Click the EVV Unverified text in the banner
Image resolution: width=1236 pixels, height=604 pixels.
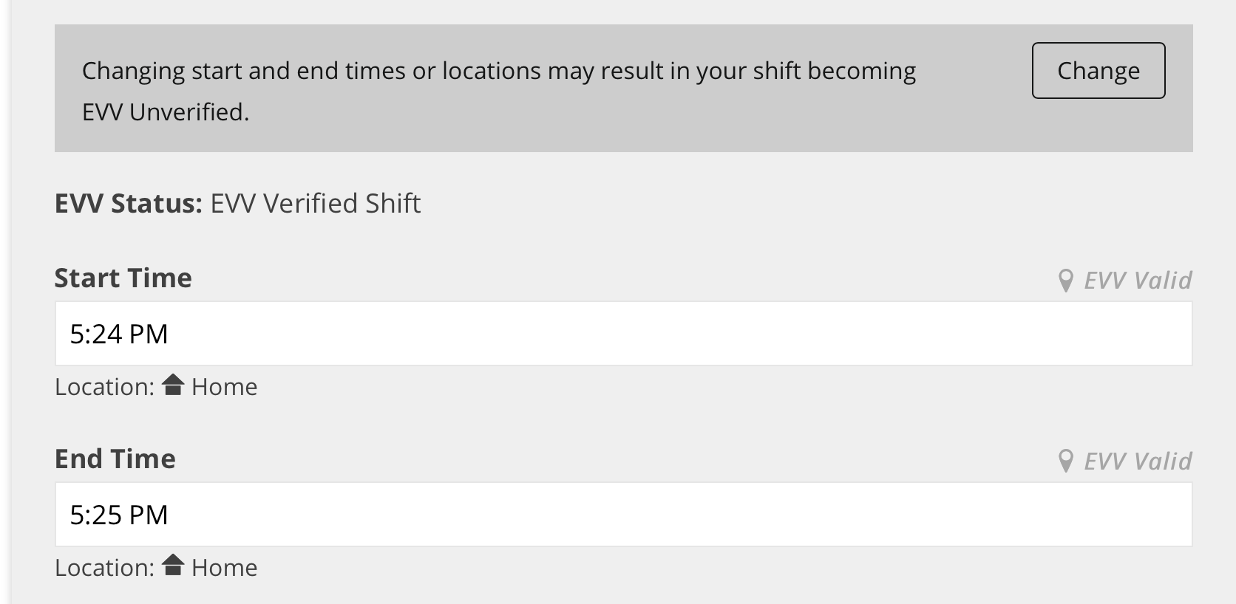click(166, 112)
